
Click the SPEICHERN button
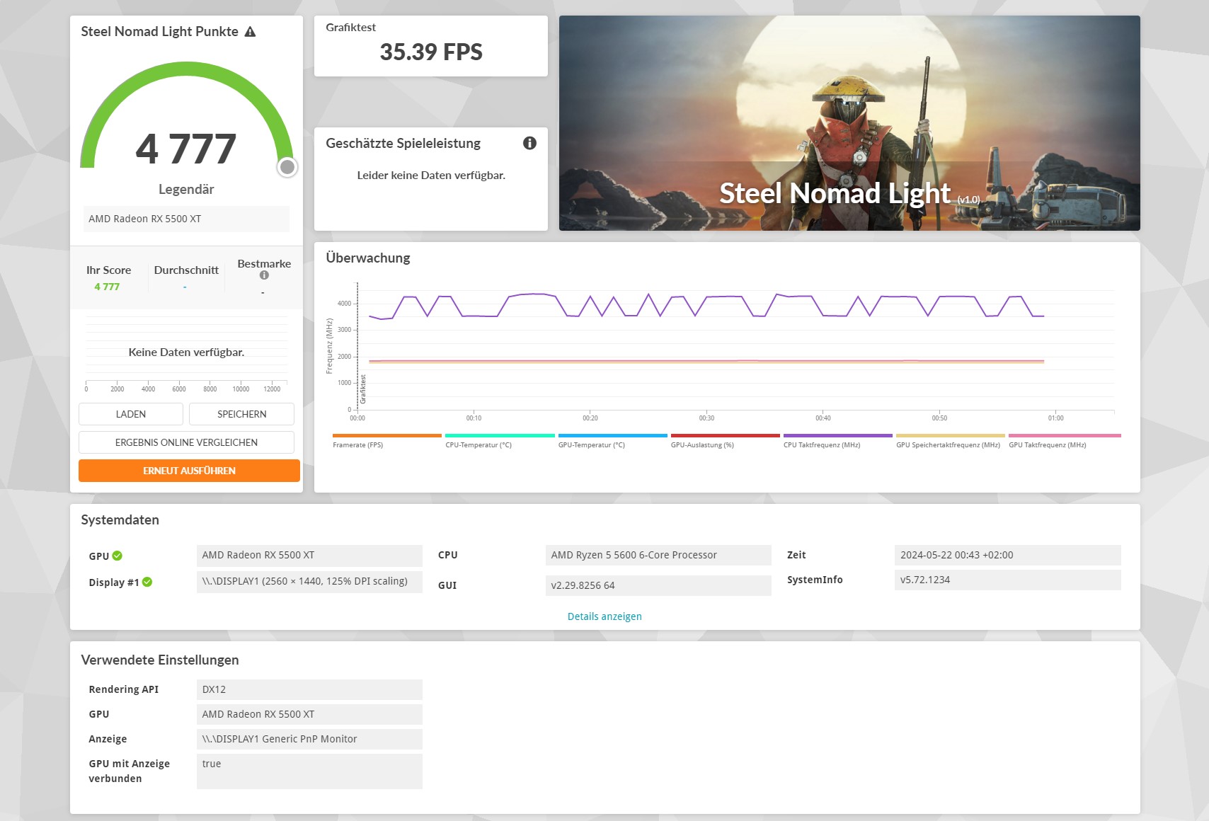tap(241, 414)
